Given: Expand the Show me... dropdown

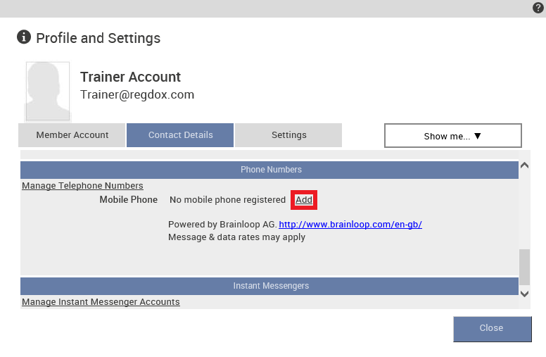Looking at the screenshot, I should (x=452, y=136).
